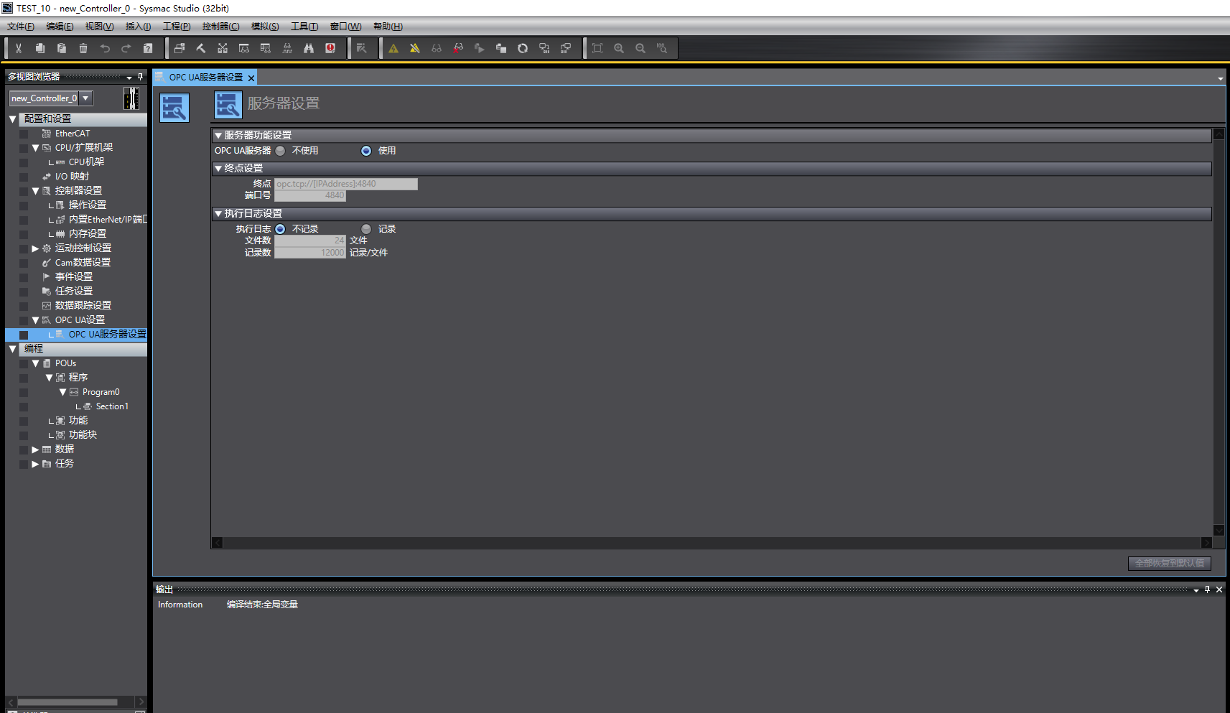This screenshot has height=713, width=1230.
Task: Click the Cut scissors icon in toolbar
Action: (x=19, y=48)
